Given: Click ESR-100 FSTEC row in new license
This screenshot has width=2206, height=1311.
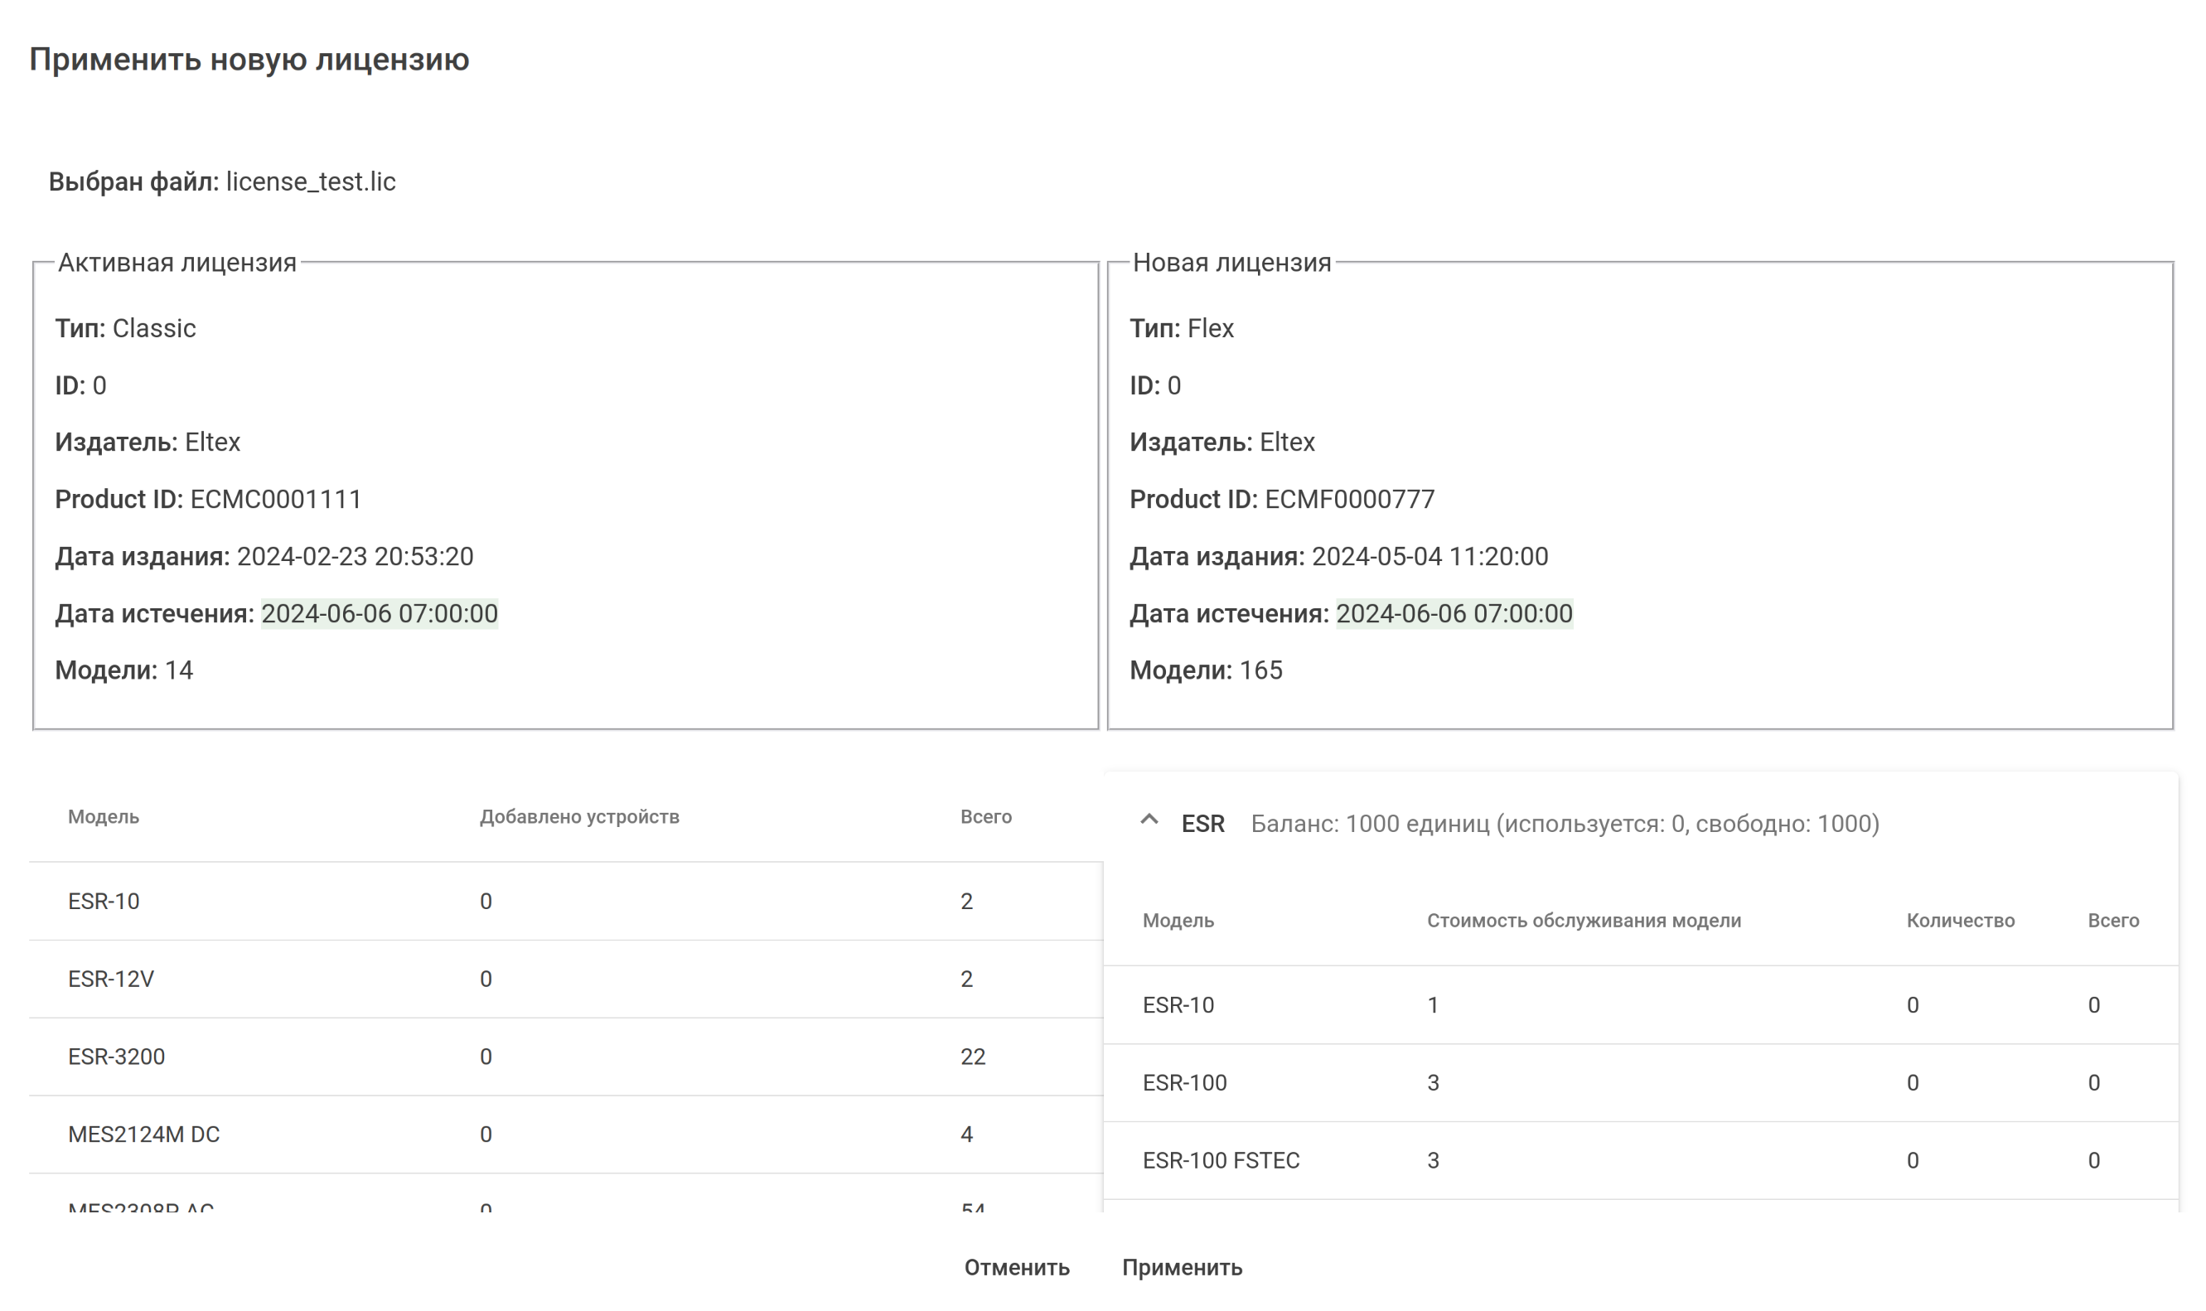Looking at the screenshot, I should (x=1221, y=1161).
